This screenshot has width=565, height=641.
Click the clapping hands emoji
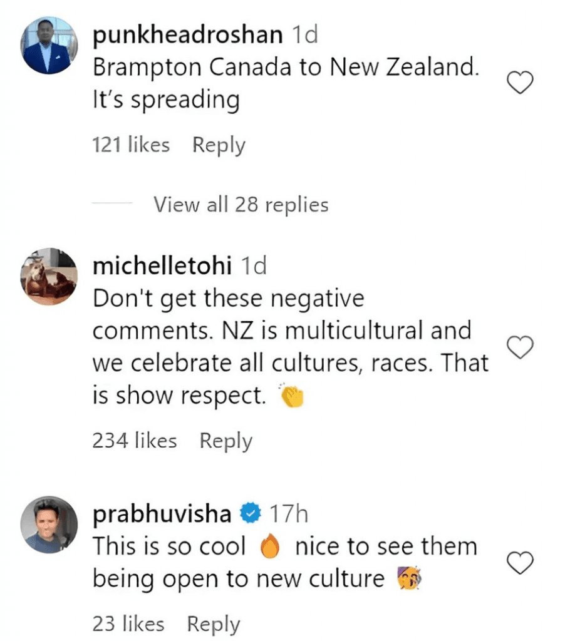290,397
